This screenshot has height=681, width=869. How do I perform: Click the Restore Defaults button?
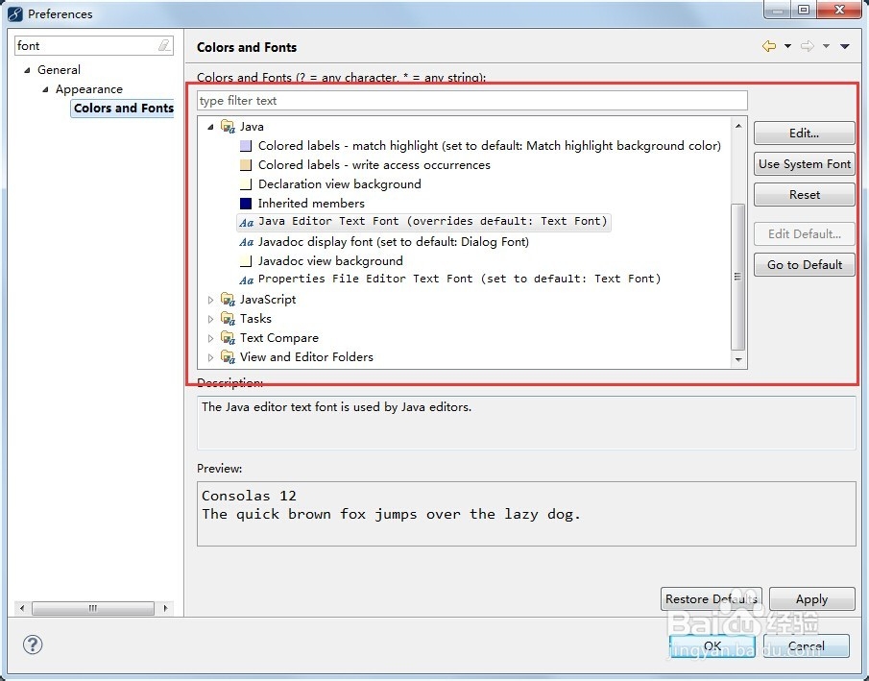(x=712, y=599)
